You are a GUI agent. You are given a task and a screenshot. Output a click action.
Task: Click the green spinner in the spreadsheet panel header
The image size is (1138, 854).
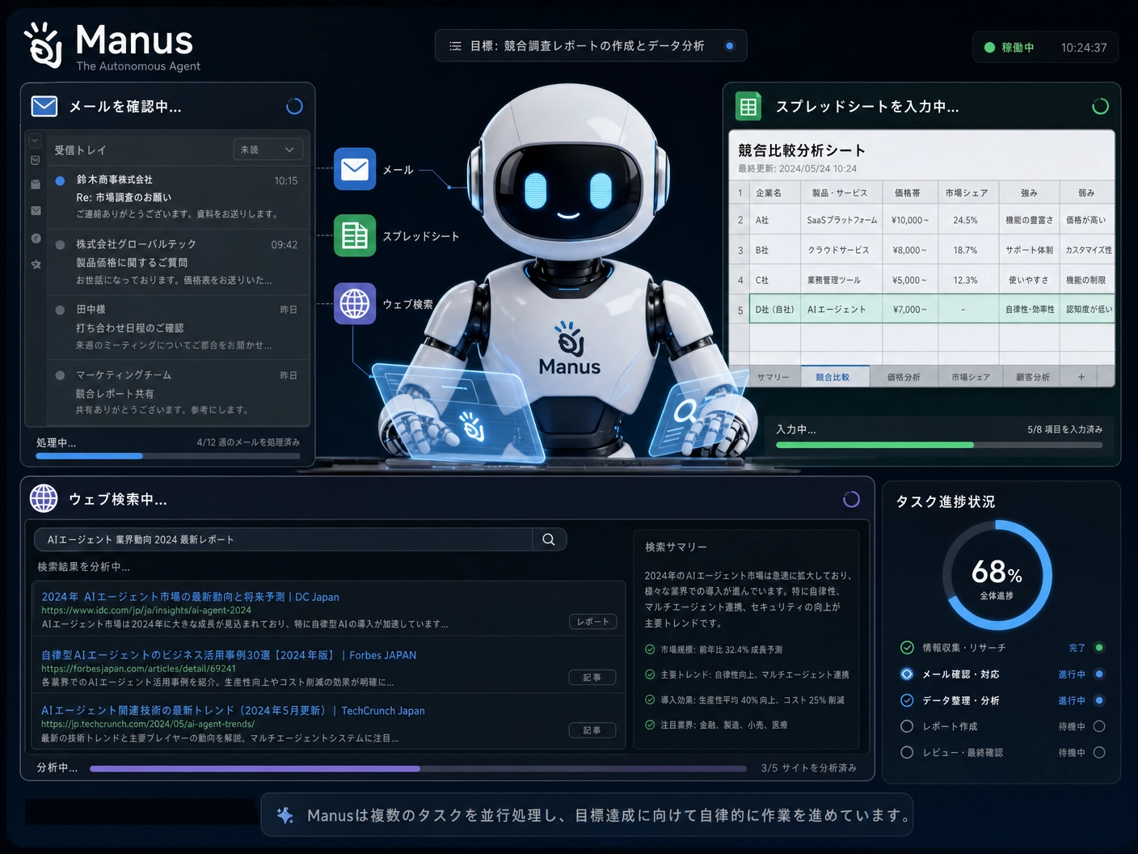[1100, 106]
